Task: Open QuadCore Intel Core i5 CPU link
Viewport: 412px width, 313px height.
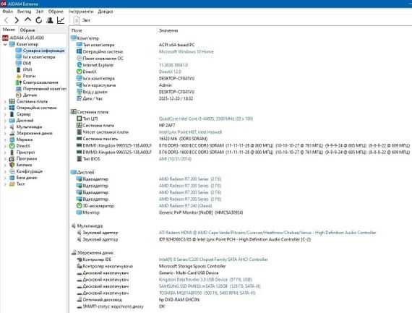Action: click(206, 119)
